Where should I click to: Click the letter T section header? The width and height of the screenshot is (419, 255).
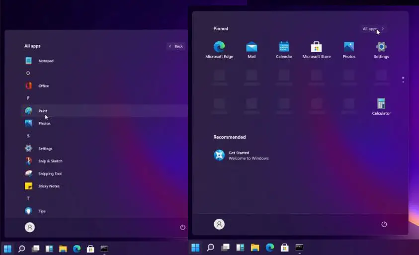pyautogui.click(x=28, y=198)
